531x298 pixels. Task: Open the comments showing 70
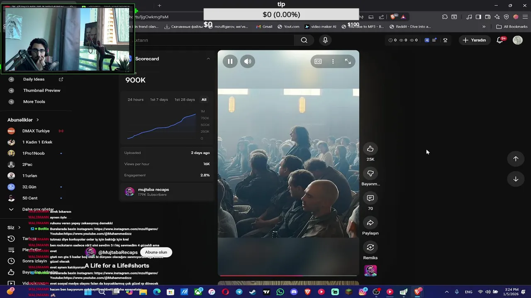coord(370,198)
